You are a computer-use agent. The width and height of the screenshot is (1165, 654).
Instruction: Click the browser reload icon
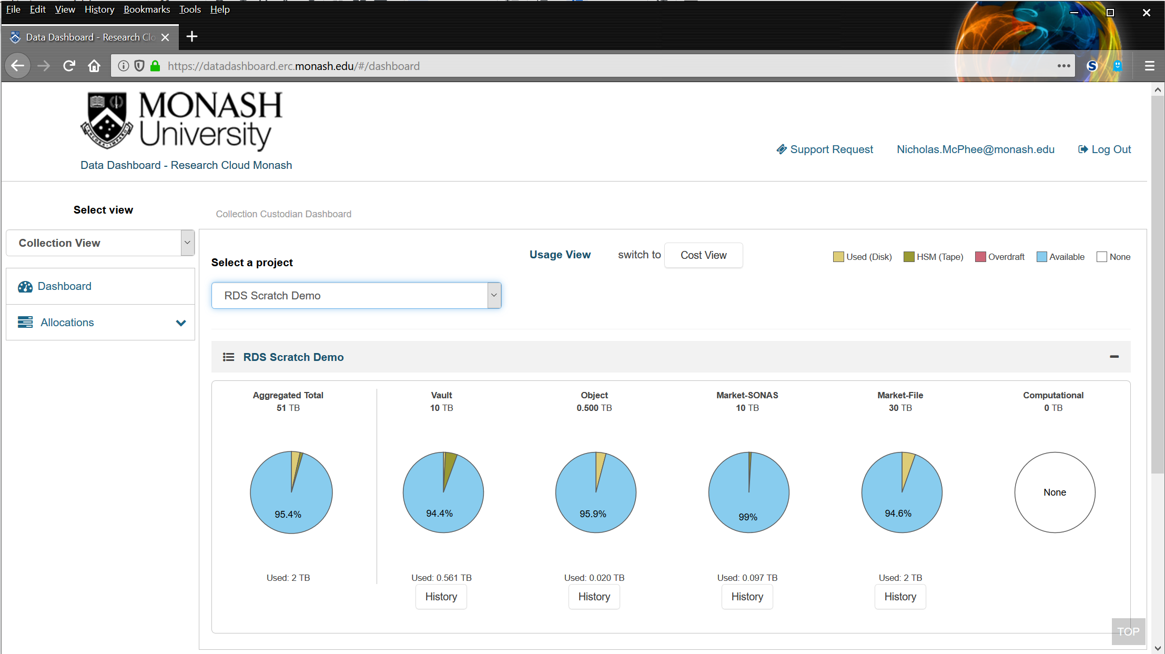[69, 66]
